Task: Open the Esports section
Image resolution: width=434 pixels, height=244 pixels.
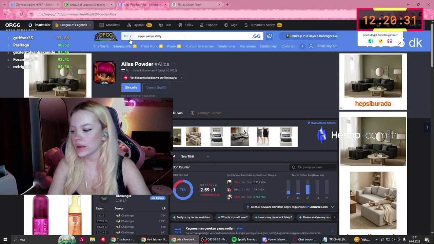Action: point(209,25)
